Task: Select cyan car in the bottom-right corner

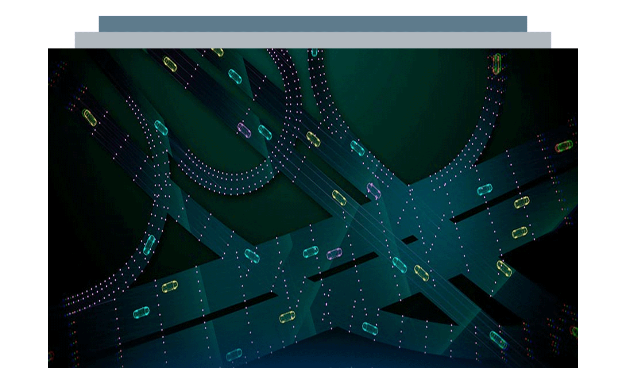Action: click(x=498, y=339)
